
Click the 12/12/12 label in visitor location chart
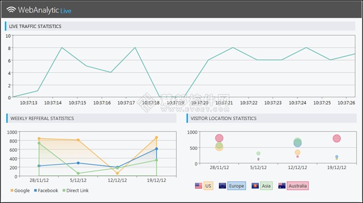pos(297,167)
